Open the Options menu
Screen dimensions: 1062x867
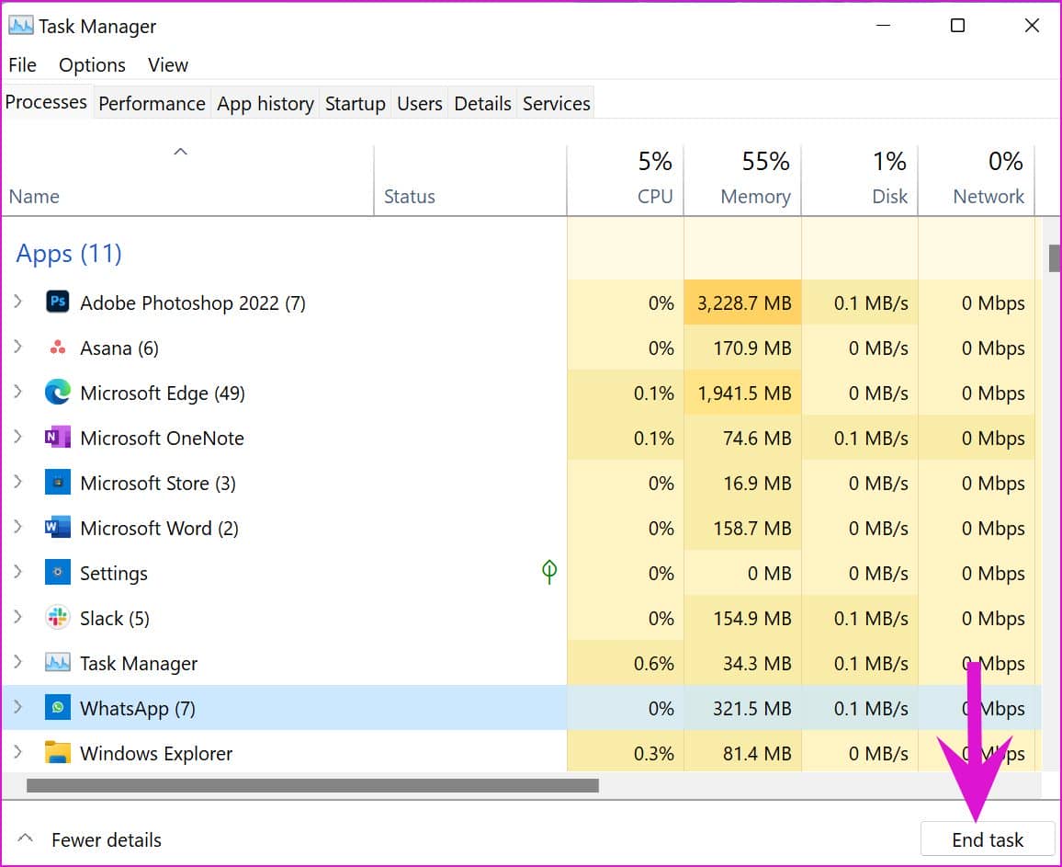click(x=92, y=65)
